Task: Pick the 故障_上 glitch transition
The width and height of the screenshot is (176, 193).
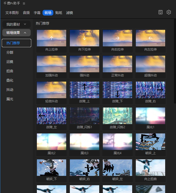Action: coord(85,90)
